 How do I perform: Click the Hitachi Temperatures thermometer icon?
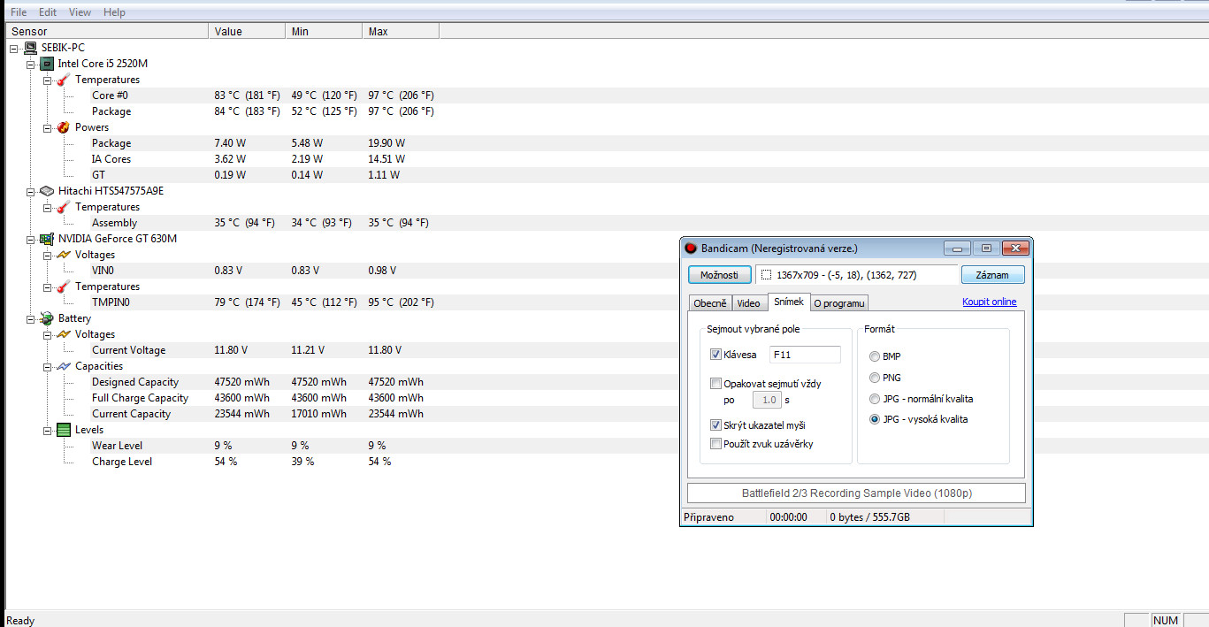[x=63, y=207]
